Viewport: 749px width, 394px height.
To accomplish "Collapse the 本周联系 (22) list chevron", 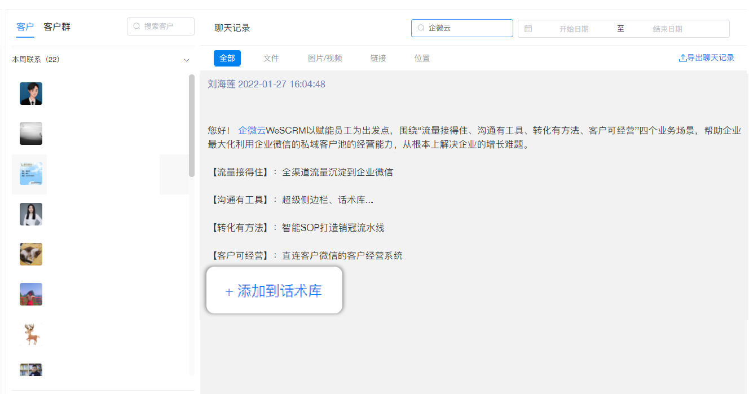I will [x=187, y=60].
